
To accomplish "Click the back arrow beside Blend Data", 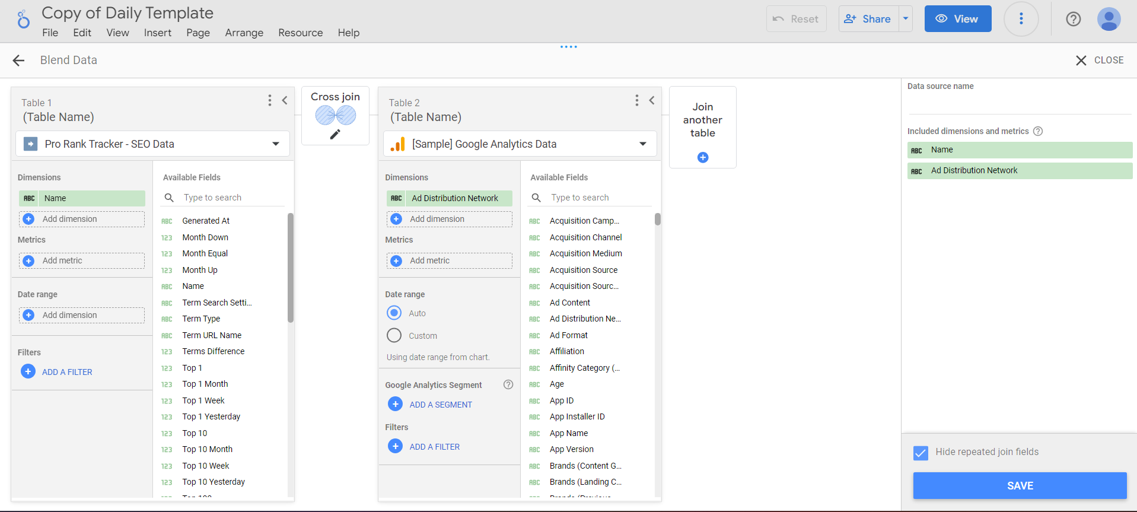I will click(18, 61).
